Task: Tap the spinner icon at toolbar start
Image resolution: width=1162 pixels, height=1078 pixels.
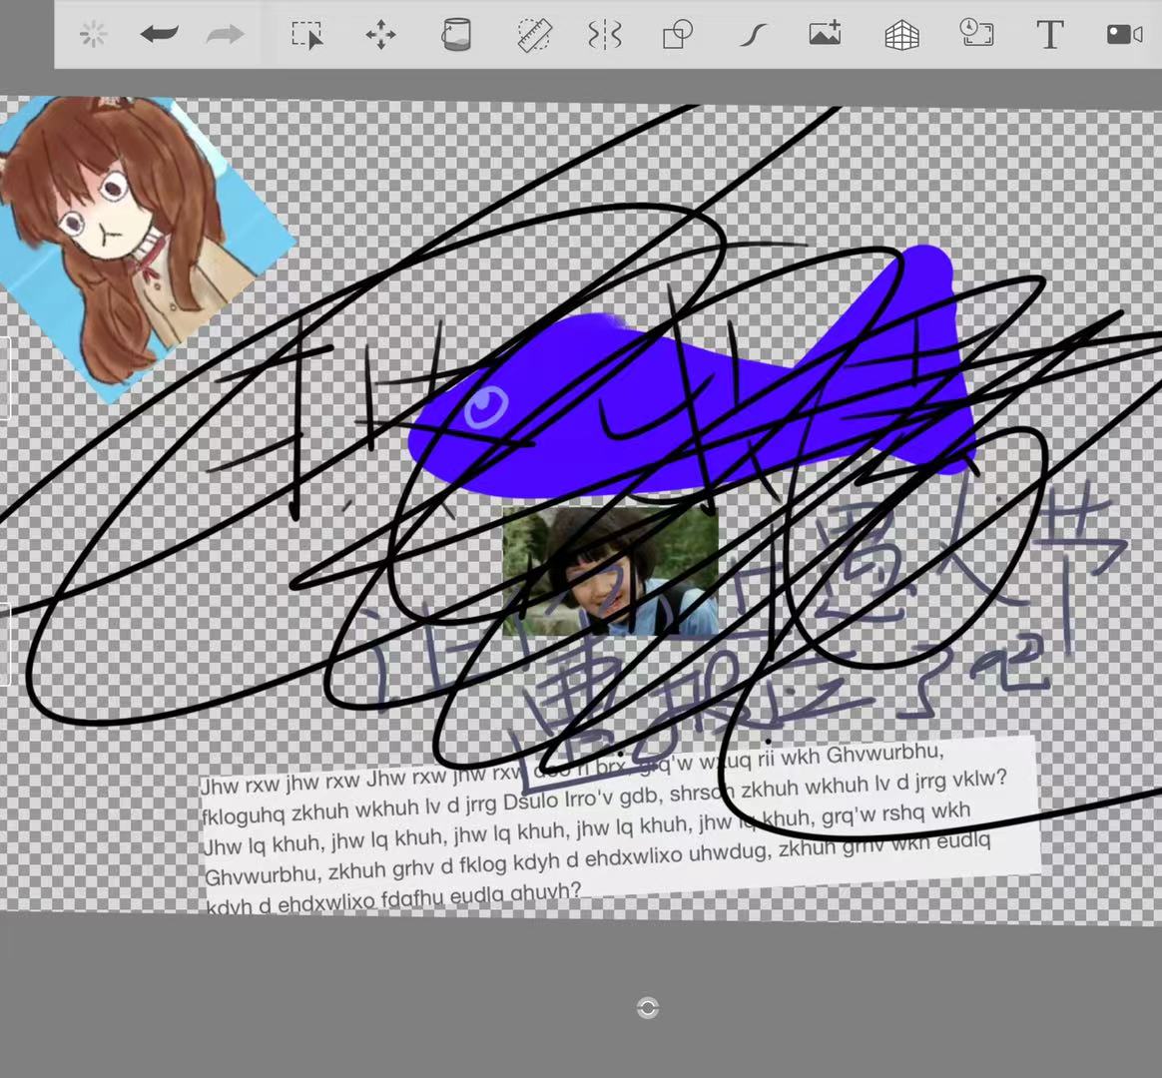Action: click(x=94, y=34)
